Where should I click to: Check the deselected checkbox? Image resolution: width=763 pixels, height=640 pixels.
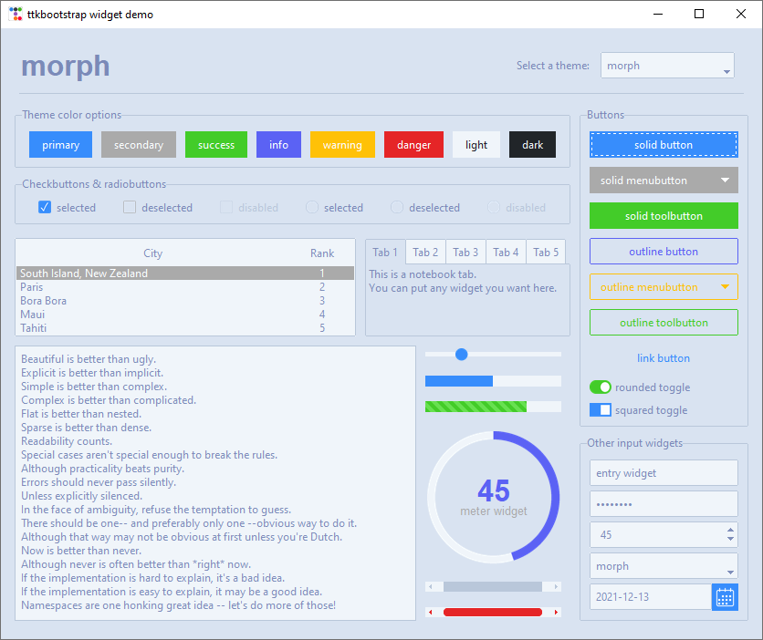pos(129,207)
